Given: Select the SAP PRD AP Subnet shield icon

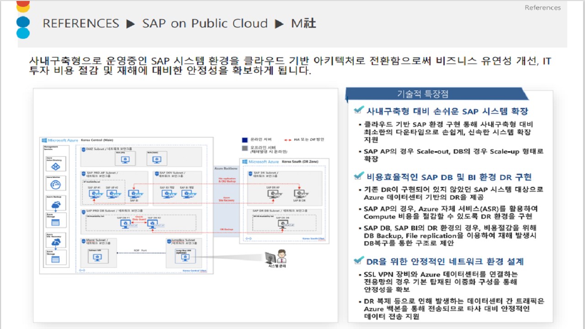Looking at the screenshot, I should (84, 174).
